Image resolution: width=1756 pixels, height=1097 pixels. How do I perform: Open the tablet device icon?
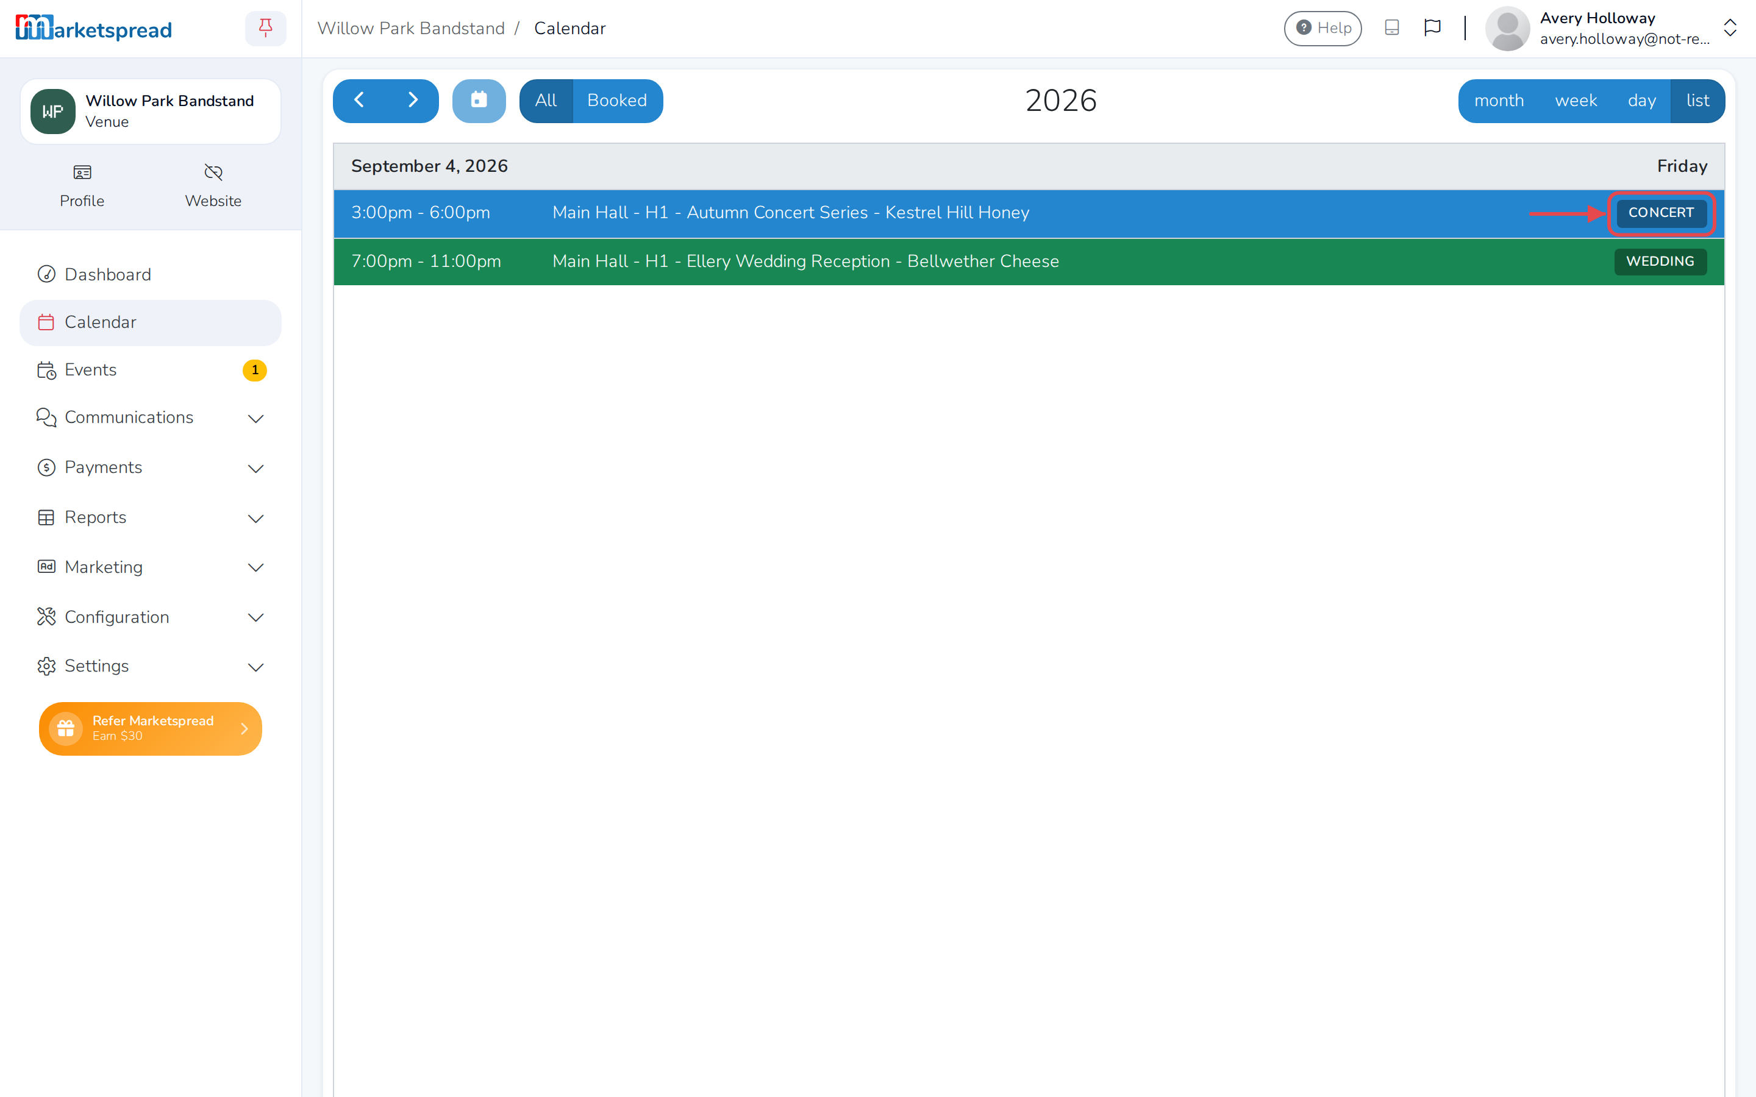click(x=1391, y=27)
